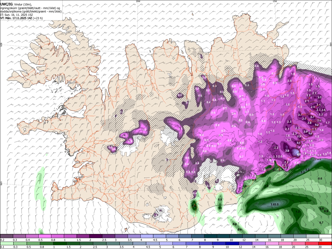Pick the dark purple snow swatch at 2

(x=96, y=236)
